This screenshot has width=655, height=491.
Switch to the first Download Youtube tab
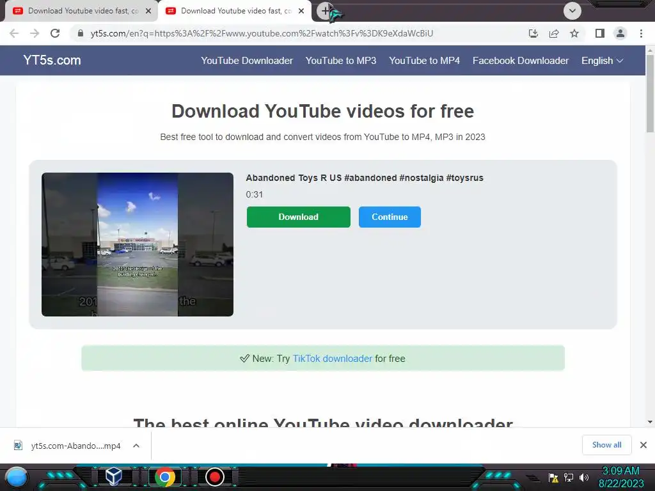[x=83, y=11]
